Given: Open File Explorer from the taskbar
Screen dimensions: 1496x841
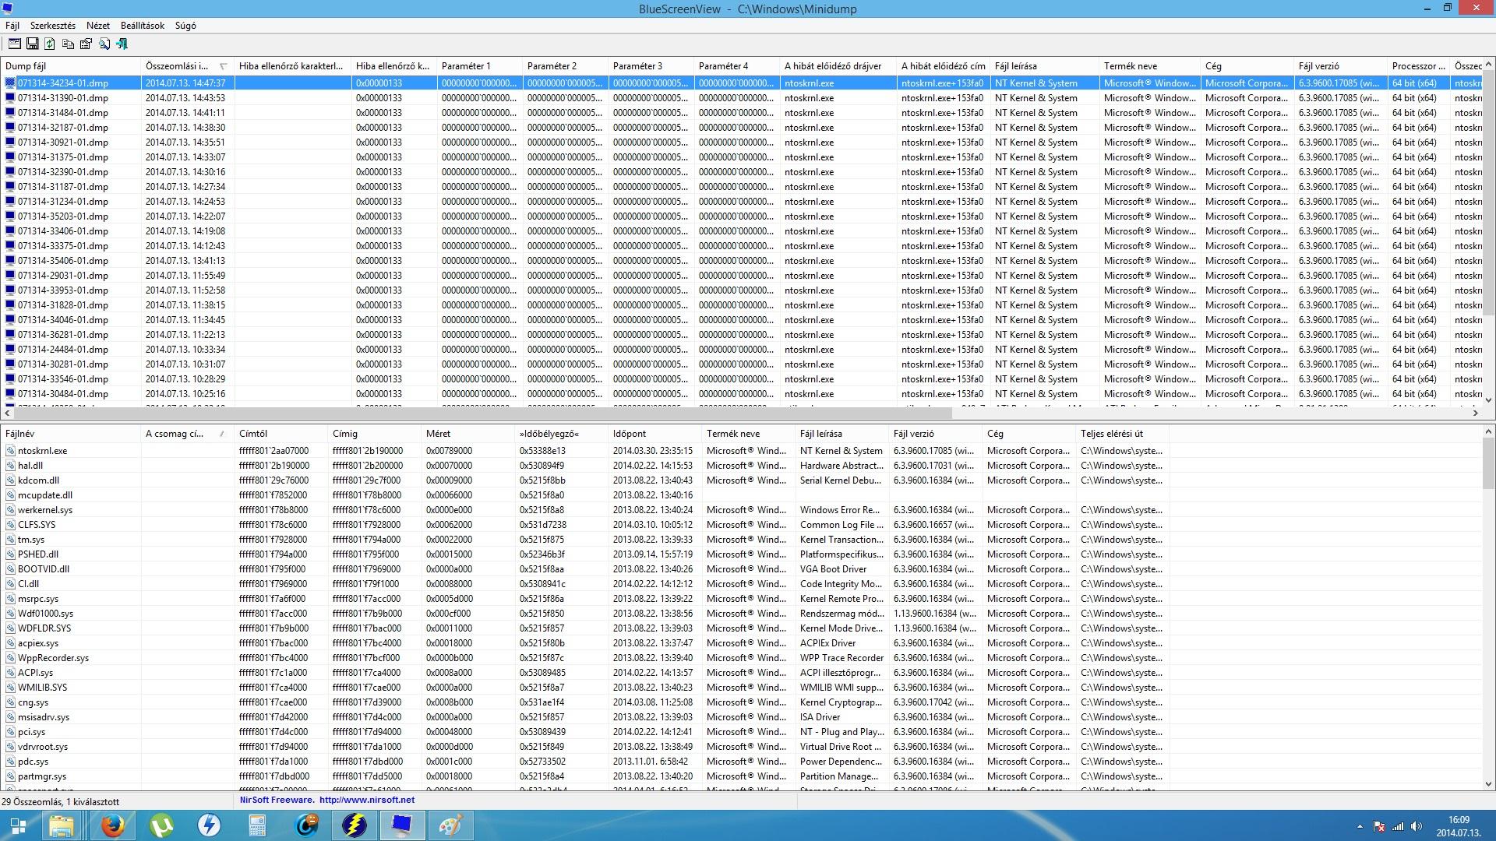Looking at the screenshot, I should click(62, 825).
